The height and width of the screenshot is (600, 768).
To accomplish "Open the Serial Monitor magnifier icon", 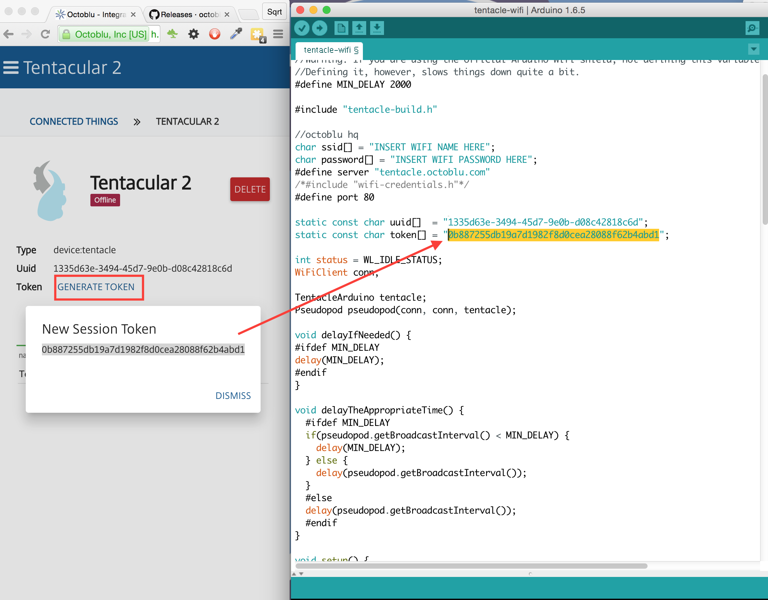I will click(752, 28).
